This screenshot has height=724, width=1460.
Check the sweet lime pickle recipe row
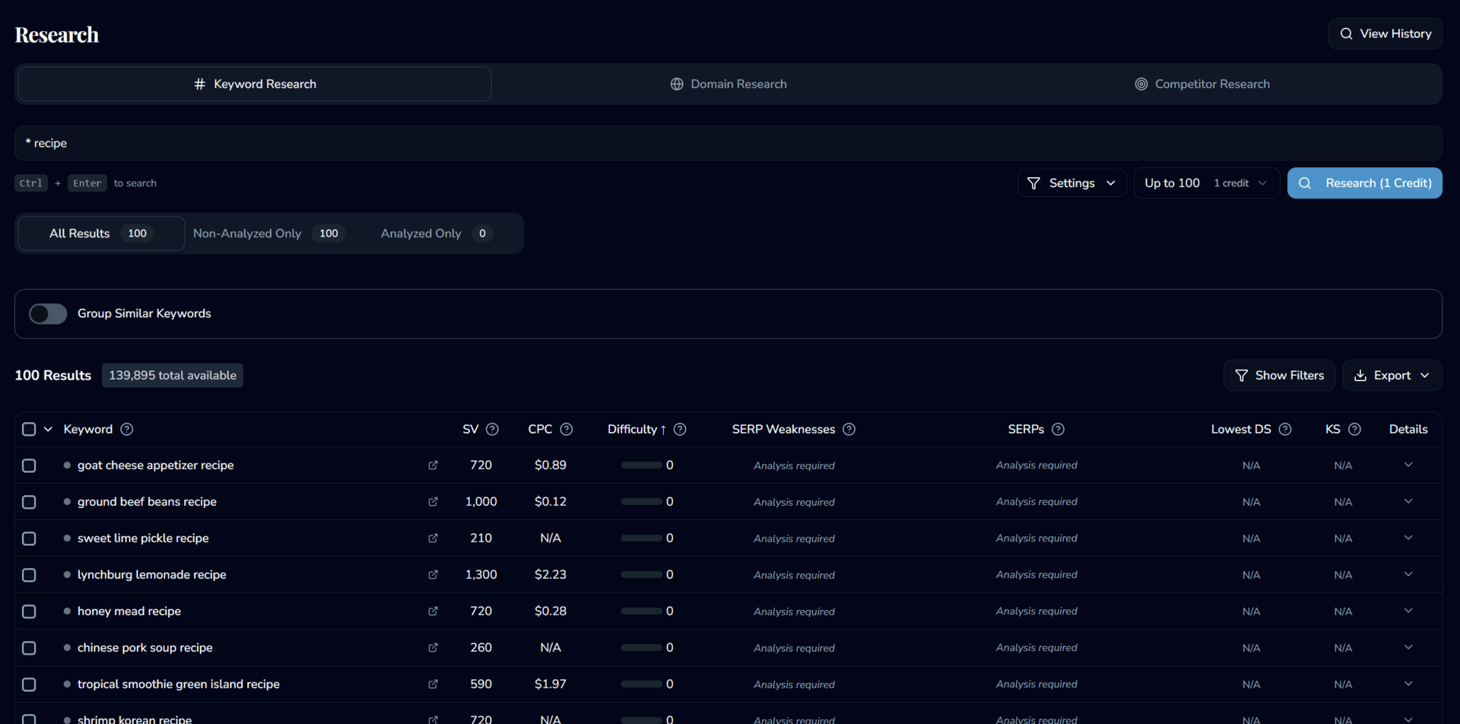pyautogui.click(x=29, y=538)
